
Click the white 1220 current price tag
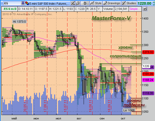point(146,66)
